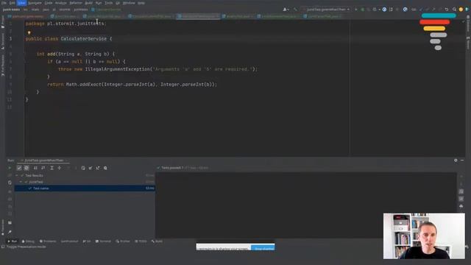Open the Build tool window button
The image size is (471, 265).
coord(157,241)
